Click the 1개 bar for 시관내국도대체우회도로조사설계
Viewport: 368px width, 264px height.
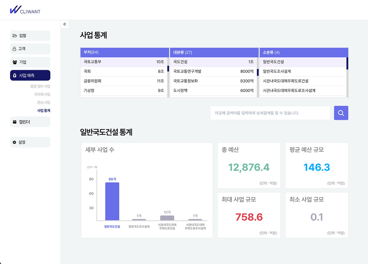[x=195, y=220]
